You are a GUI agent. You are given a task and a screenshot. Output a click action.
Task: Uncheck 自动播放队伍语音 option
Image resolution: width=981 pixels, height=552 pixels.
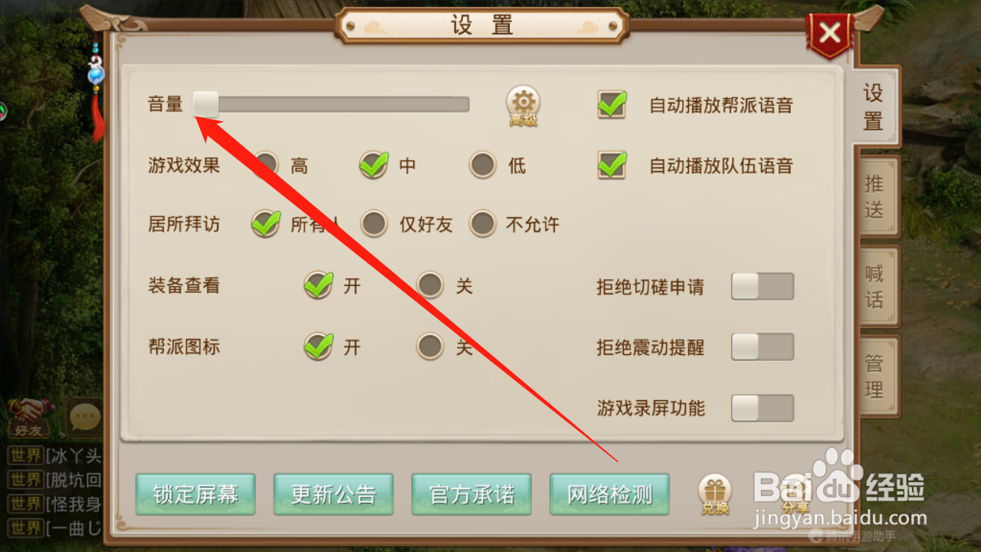612,165
